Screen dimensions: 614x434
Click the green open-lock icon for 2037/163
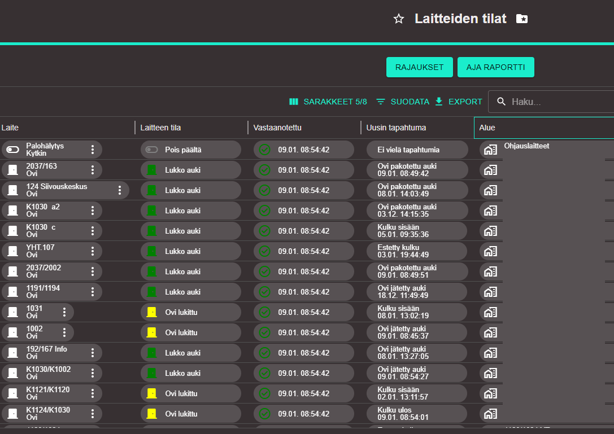[x=151, y=170]
